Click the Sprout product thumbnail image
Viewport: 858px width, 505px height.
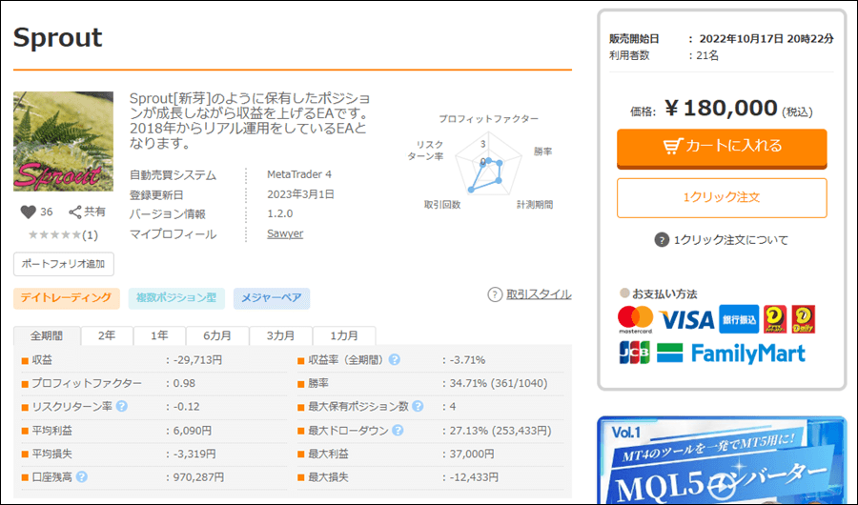[x=63, y=141]
